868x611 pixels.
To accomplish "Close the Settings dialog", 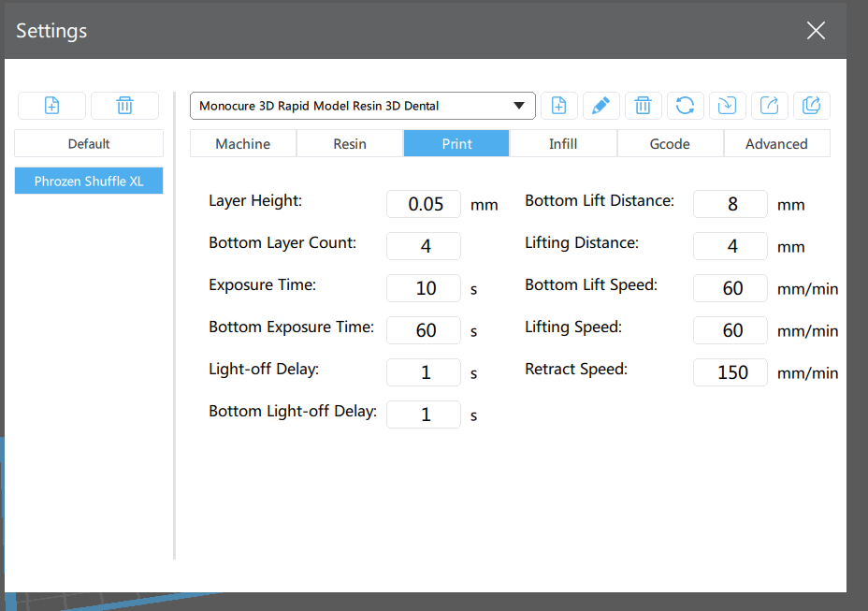I will click(816, 31).
